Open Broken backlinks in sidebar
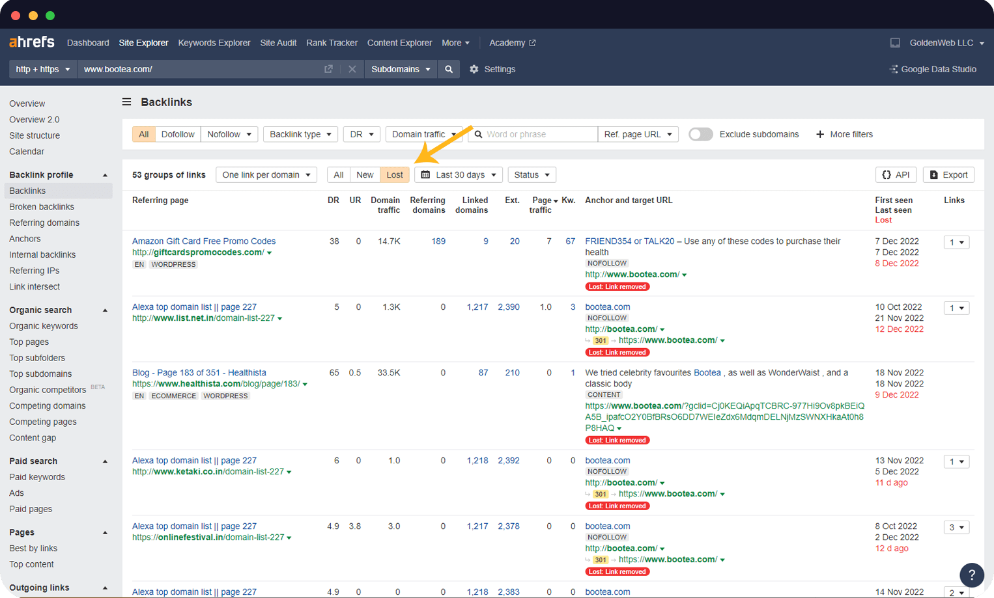The width and height of the screenshot is (994, 598). point(42,207)
